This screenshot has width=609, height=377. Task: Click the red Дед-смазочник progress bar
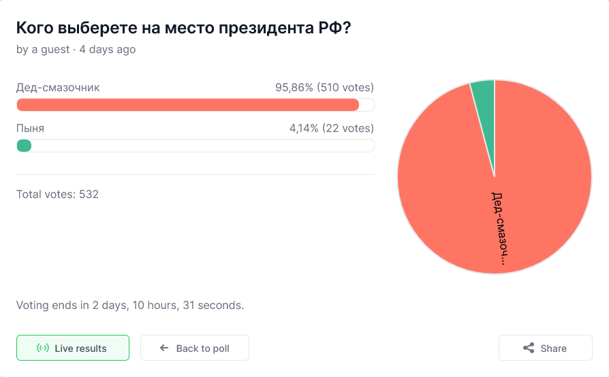pos(187,105)
